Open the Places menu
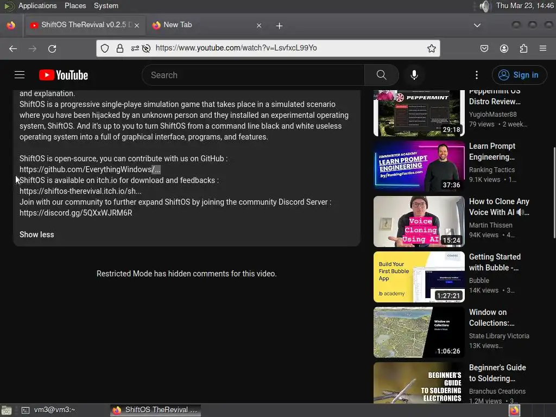Viewport: 556px width, 417px height. pyautogui.click(x=75, y=5)
